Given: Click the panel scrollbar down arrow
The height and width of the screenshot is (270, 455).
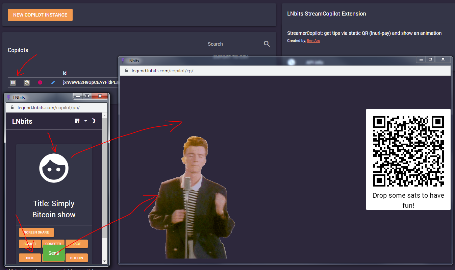Looking at the screenshot, I should coord(104,261).
